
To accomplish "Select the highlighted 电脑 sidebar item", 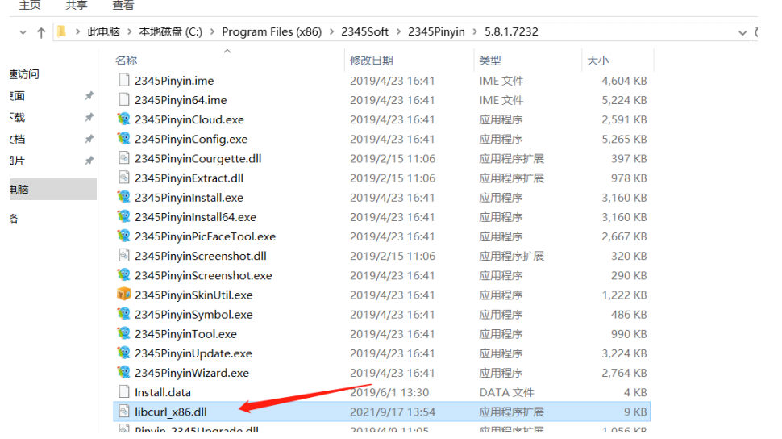I will pyautogui.click(x=52, y=190).
